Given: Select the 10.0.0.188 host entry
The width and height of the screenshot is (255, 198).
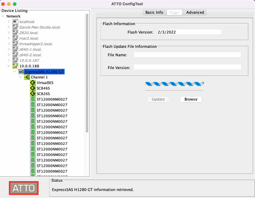Looking at the screenshot, I should click(29, 66).
